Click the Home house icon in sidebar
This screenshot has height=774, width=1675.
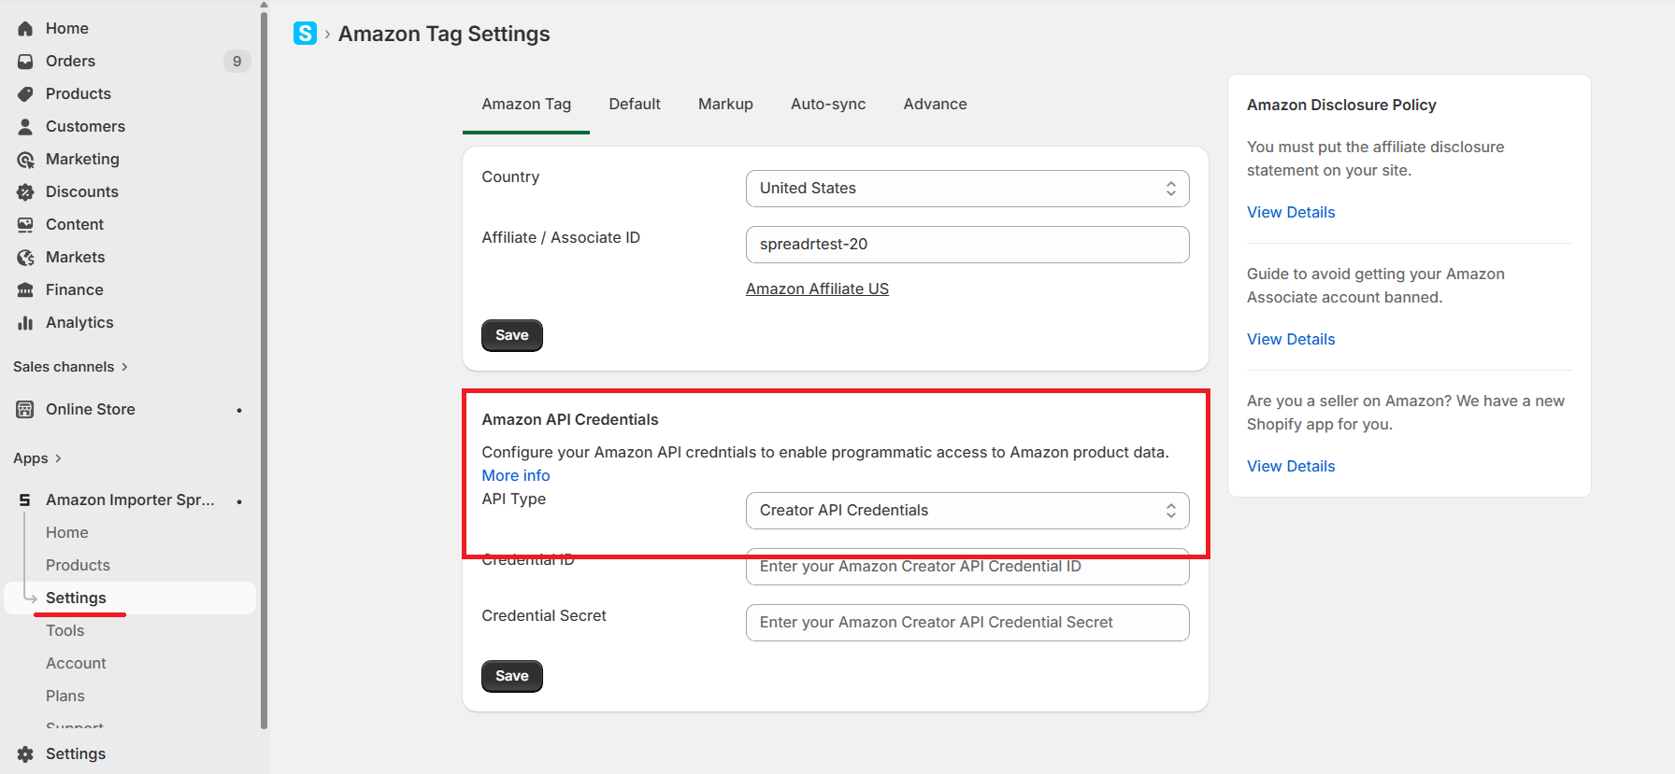[25, 29]
